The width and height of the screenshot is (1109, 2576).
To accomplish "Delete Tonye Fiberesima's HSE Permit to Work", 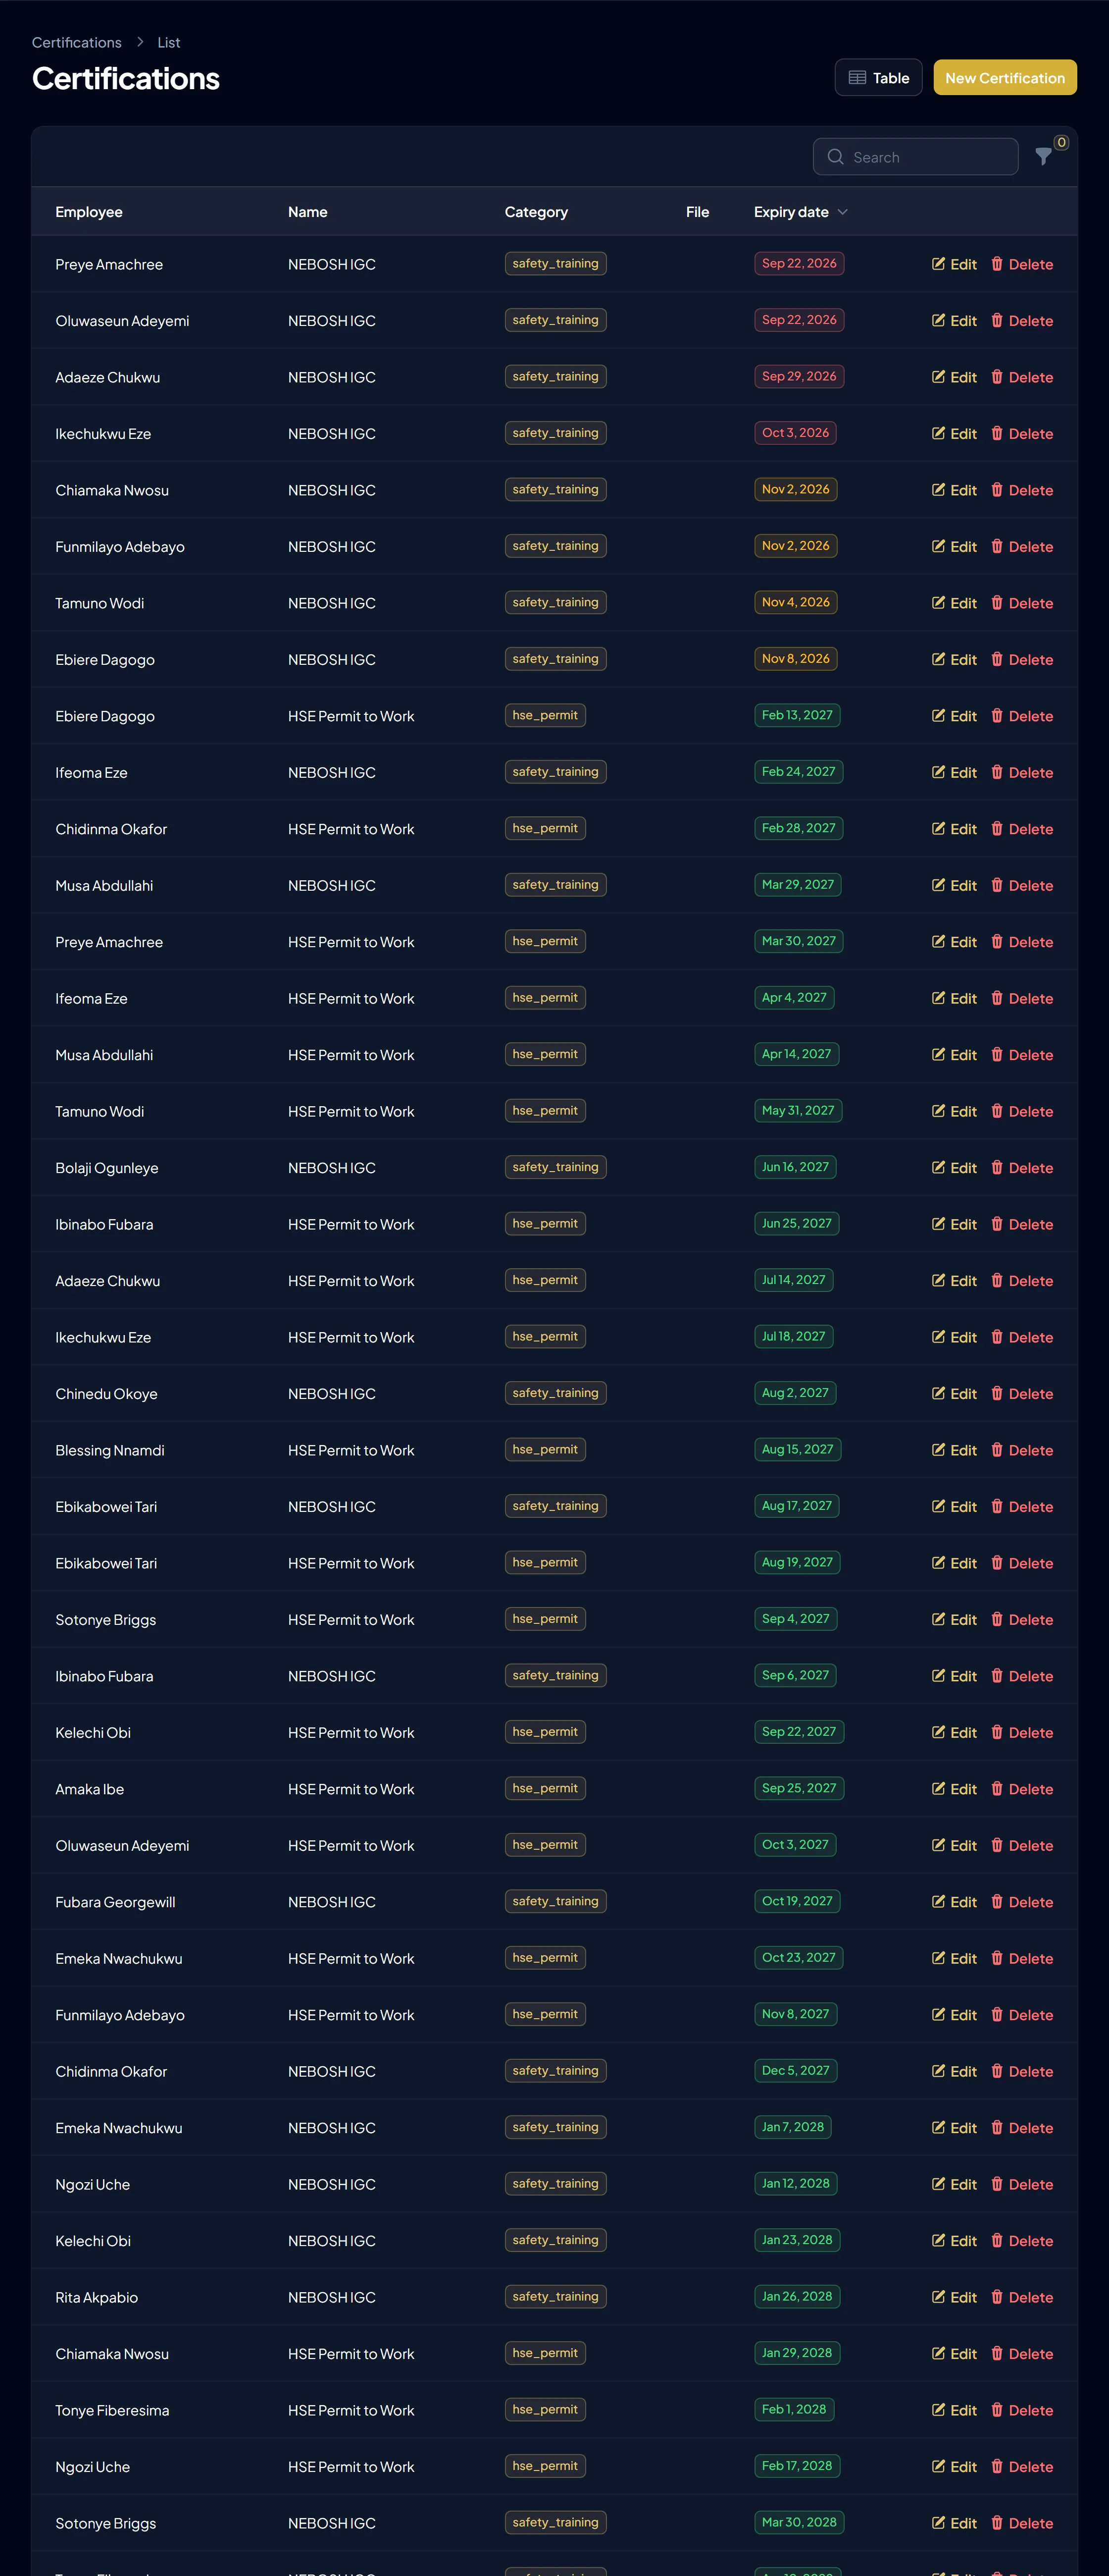I will 1021,2411.
